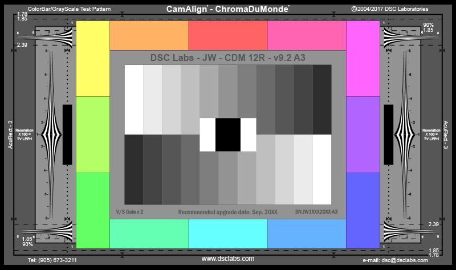Click the left vertical resolution wedge

(x=51, y=134)
